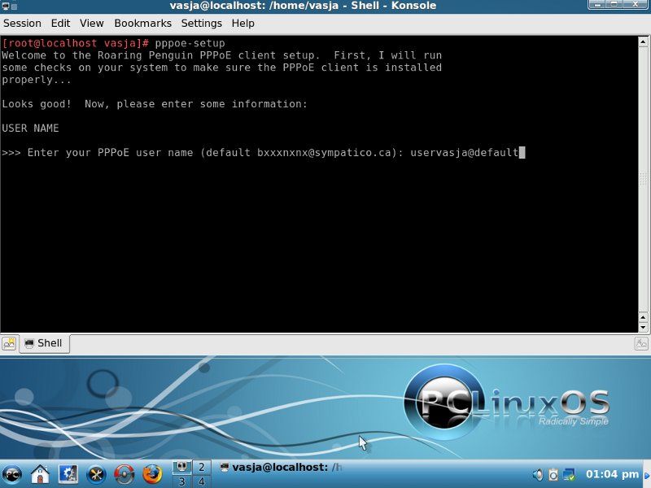The height and width of the screenshot is (488, 651).
Task: Open the Home folder launcher
Action: pyautogui.click(x=40, y=473)
